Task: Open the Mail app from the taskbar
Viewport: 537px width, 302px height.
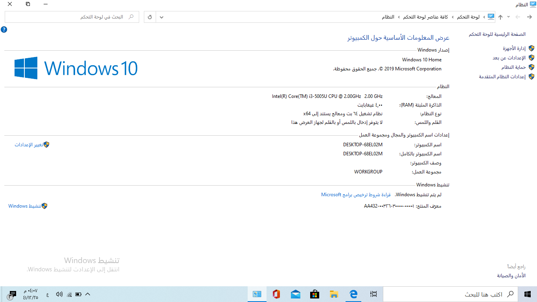Action: pyautogui.click(x=296, y=294)
